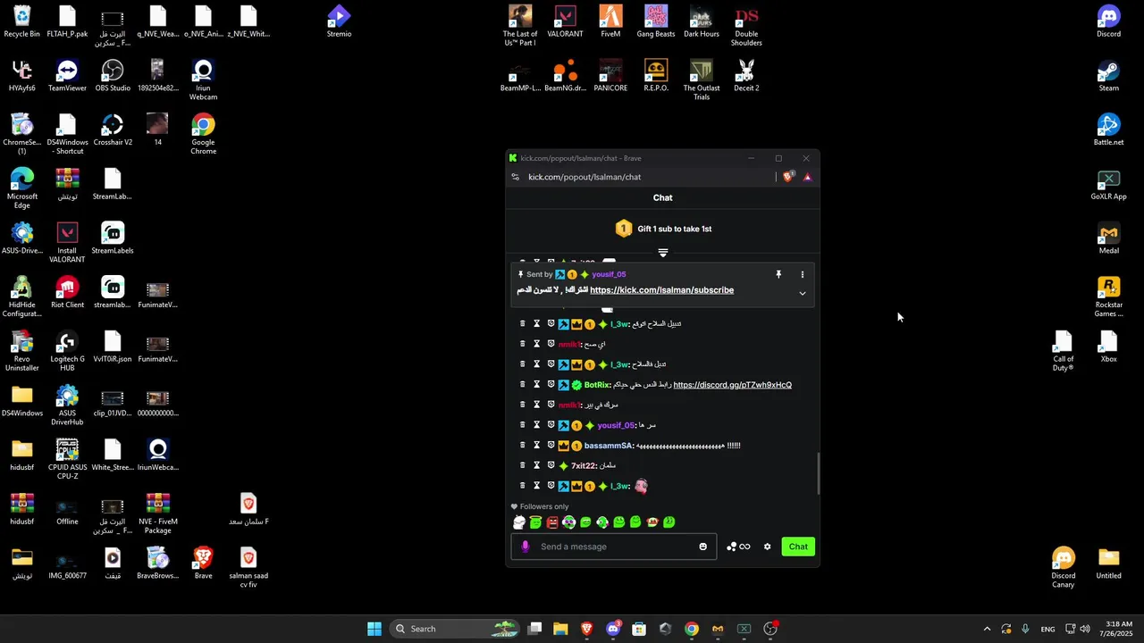Screen dimensions: 1144x643
Task: Select Deceit 2 desktop icon
Action: coord(746,76)
